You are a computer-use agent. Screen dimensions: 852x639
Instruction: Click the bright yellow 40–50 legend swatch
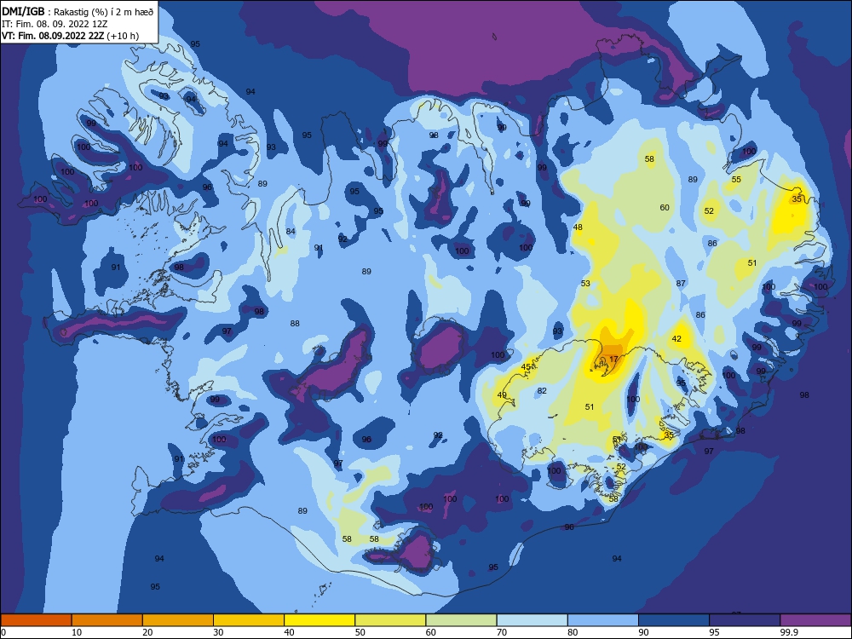click(x=319, y=620)
